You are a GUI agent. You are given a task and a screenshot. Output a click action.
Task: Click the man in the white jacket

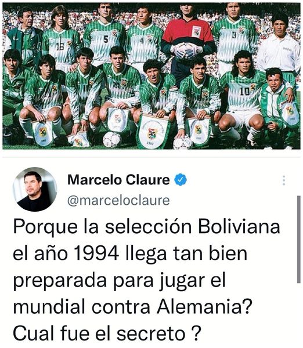279,46
